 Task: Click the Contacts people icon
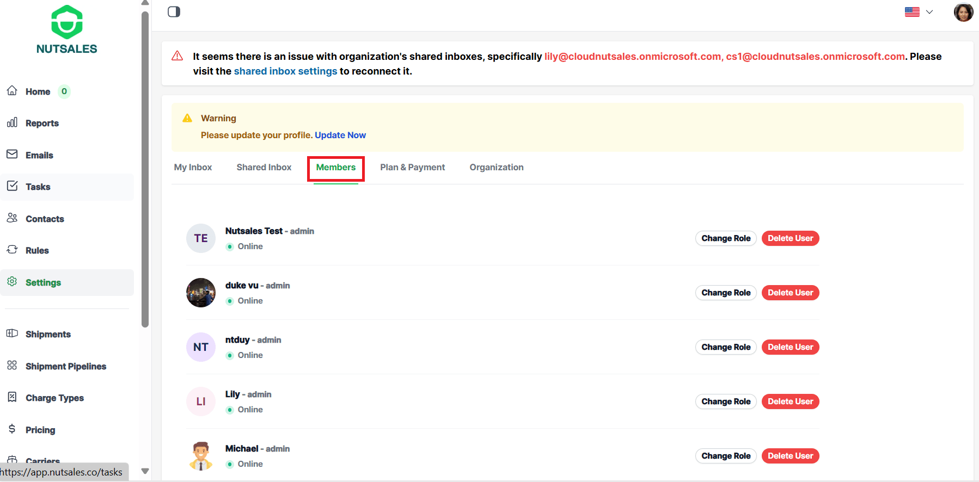pos(12,218)
